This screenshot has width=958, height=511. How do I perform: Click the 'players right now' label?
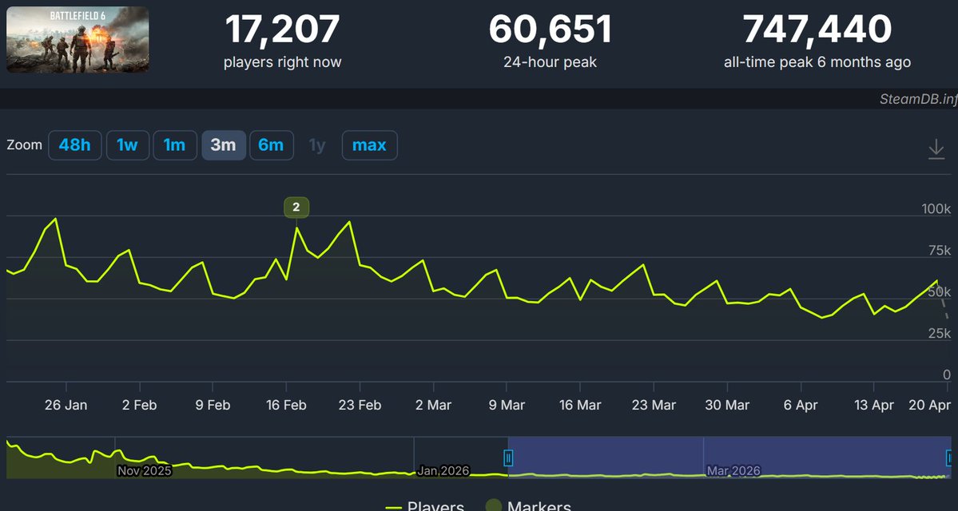[x=282, y=62]
